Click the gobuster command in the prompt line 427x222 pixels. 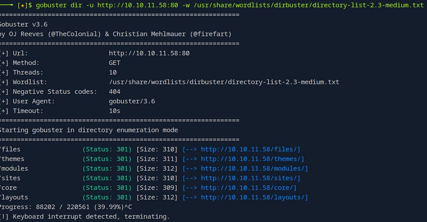51,5
